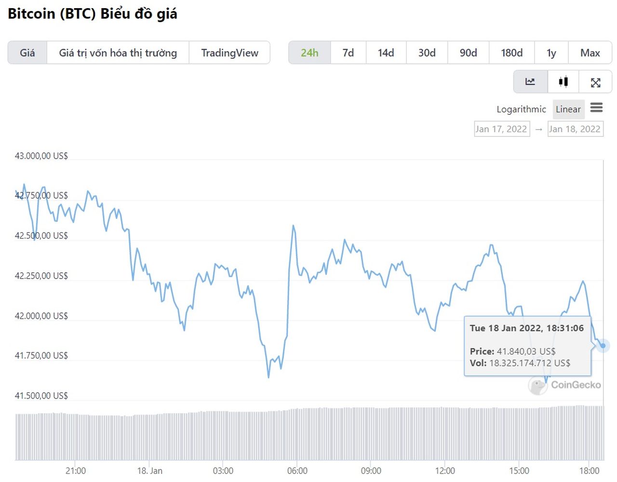The height and width of the screenshot is (482, 617).
Task: Click the 42.000,00 US$ axis label
Action: point(41,316)
